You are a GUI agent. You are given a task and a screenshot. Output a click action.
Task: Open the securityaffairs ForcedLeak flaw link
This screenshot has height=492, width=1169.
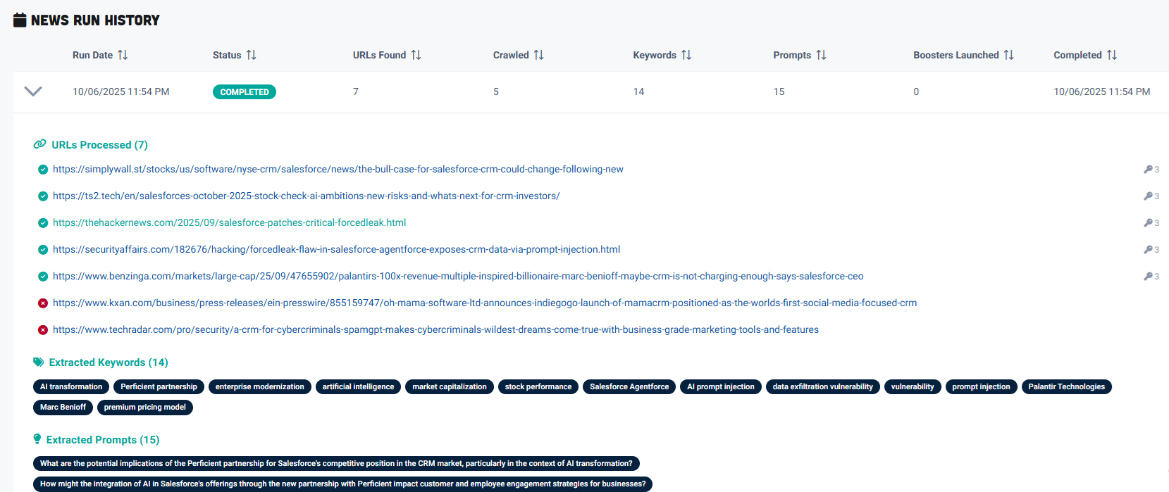click(x=337, y=249)
